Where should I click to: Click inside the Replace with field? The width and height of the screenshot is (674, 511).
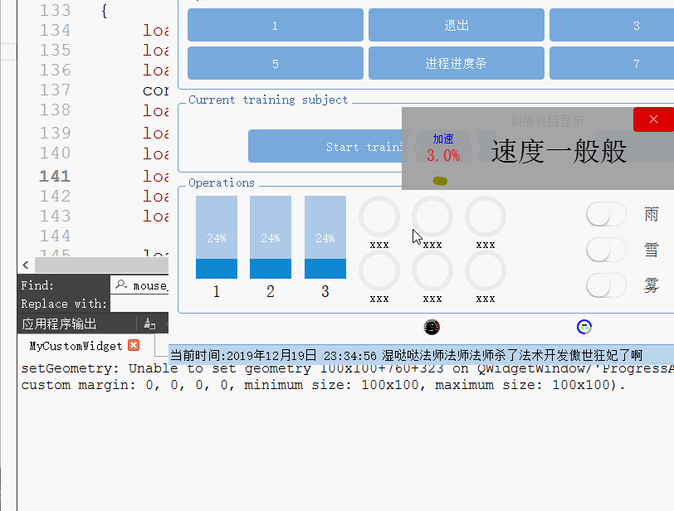tap(141, 302)
